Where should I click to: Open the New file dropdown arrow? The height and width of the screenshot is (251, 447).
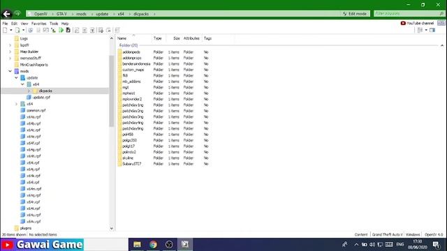(11, 30)
